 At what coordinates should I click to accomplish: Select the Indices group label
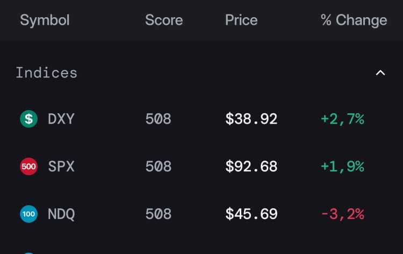(x=47, y=73)
